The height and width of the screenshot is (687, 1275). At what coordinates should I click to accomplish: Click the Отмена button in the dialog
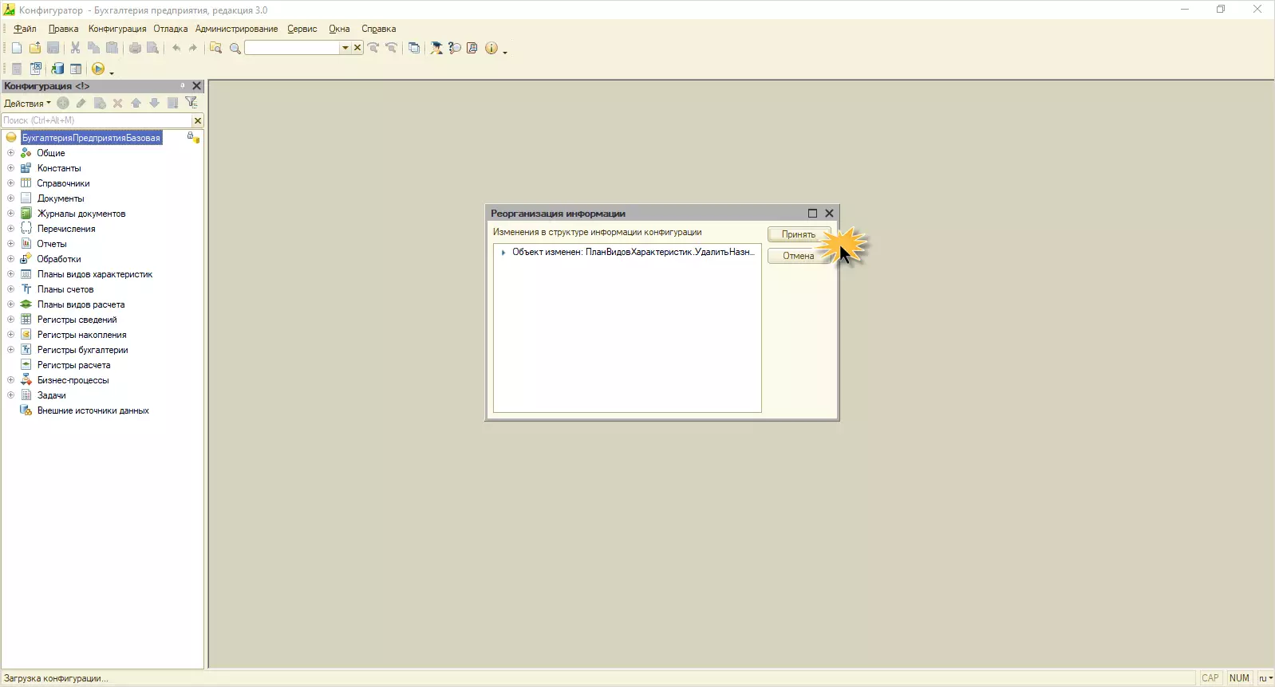click(799, 256)
